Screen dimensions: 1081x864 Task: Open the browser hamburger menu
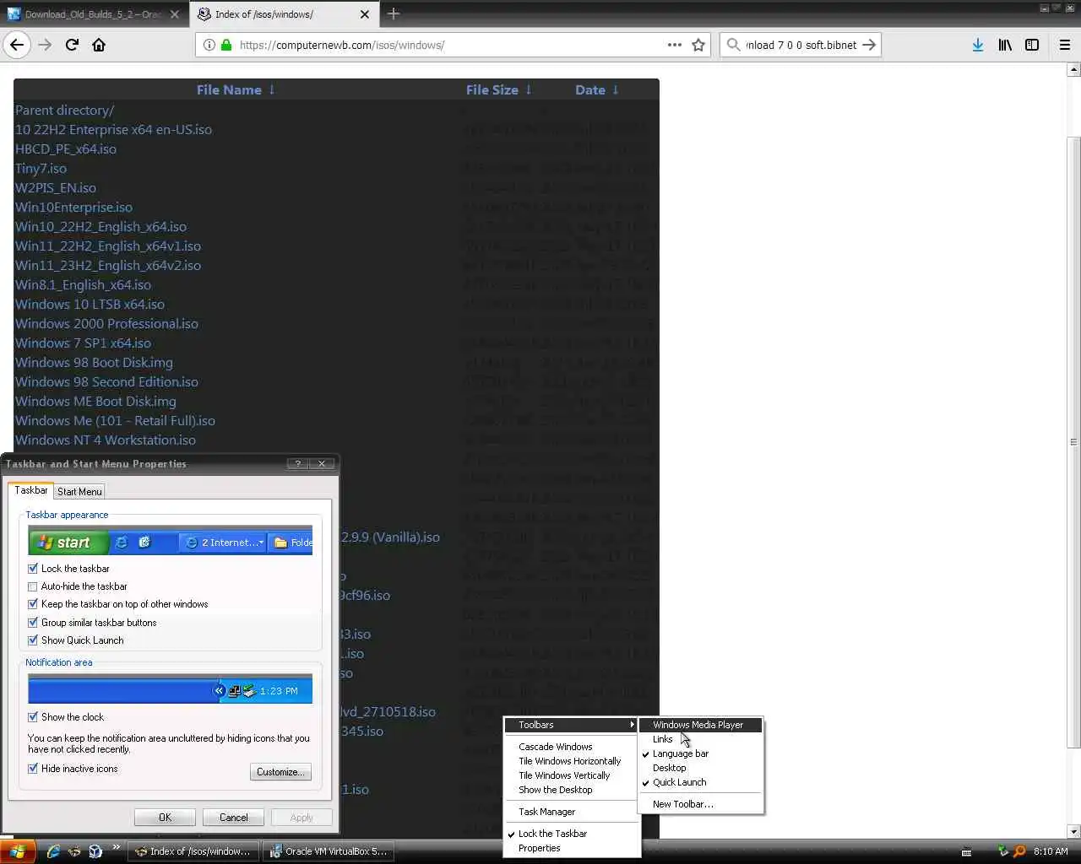(x=1065, y=45)
